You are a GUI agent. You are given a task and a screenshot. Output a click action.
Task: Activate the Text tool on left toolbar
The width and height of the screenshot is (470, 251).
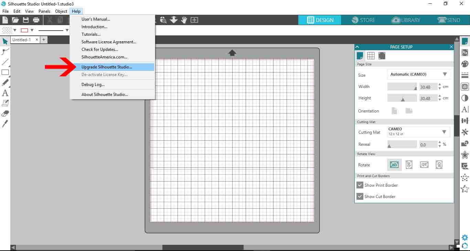coord(5,93)
